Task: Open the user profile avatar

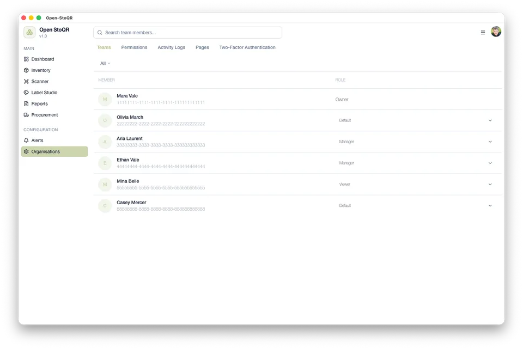Action: point(496,32)
